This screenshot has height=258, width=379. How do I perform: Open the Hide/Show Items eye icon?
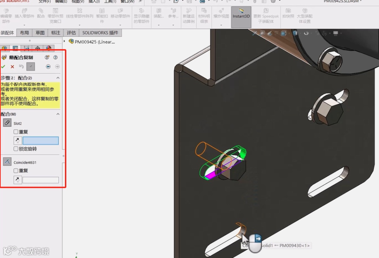(x=306, y=33)
